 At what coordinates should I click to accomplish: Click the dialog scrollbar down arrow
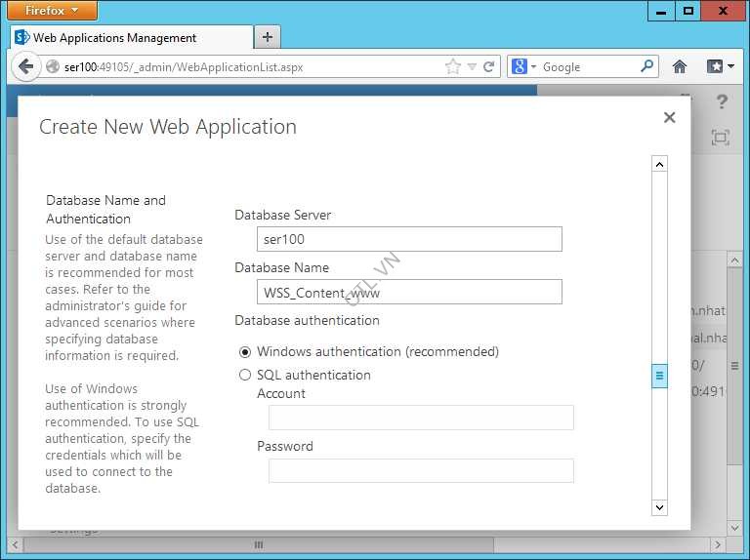(x=659, y=507)
